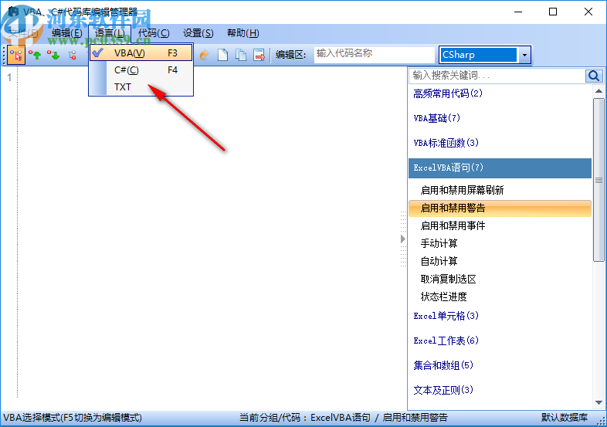Close the 语言(L) menu

[x=110, y=33]
